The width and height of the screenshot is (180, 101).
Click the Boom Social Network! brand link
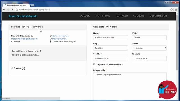23,16
